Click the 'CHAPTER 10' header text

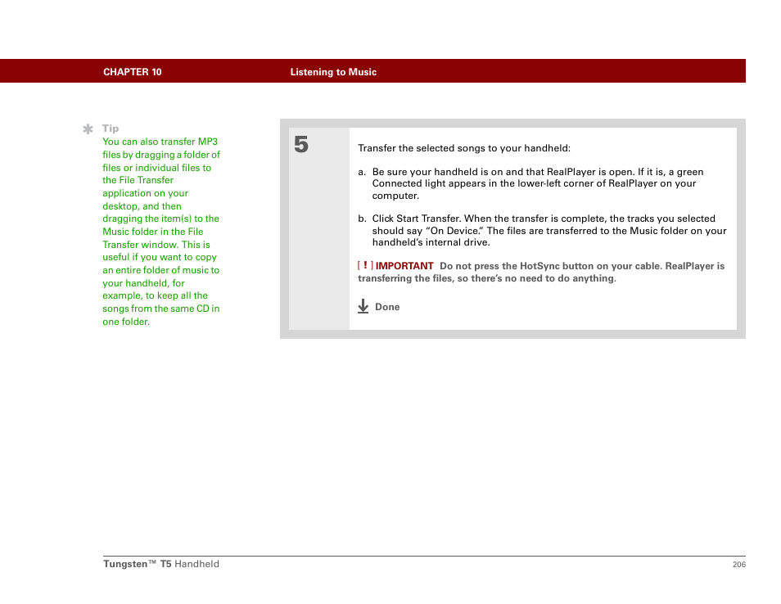(x=133, y=72)
